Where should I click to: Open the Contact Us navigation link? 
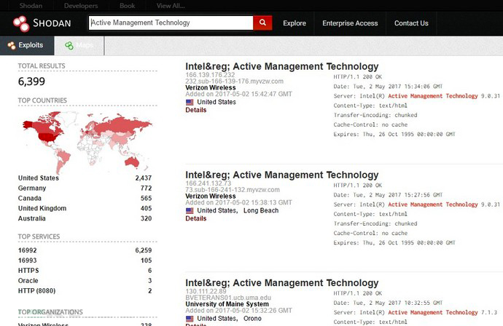(411, 23)
